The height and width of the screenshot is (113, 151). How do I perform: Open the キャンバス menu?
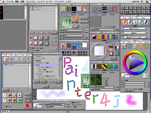click(x=31, y=1)
